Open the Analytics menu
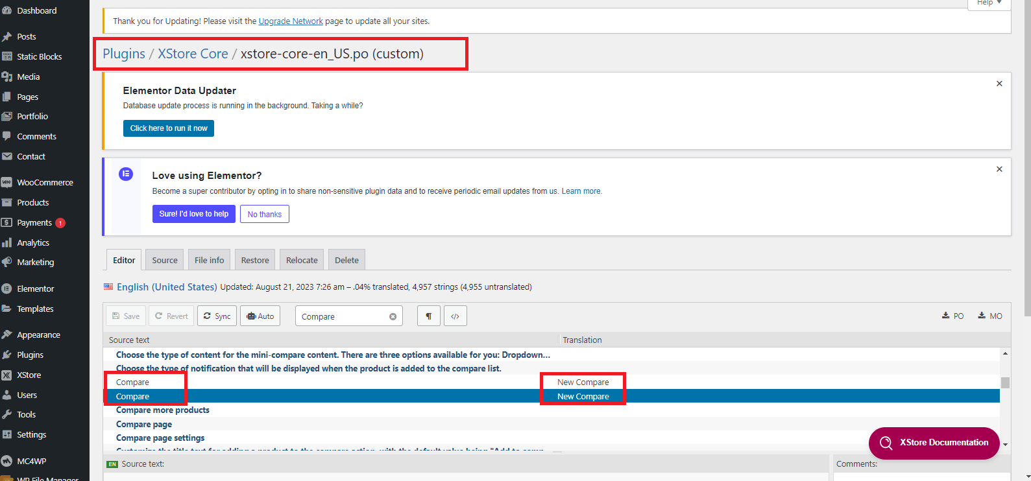The height and width of the screenshot is (481, 1031). (33, 242)
